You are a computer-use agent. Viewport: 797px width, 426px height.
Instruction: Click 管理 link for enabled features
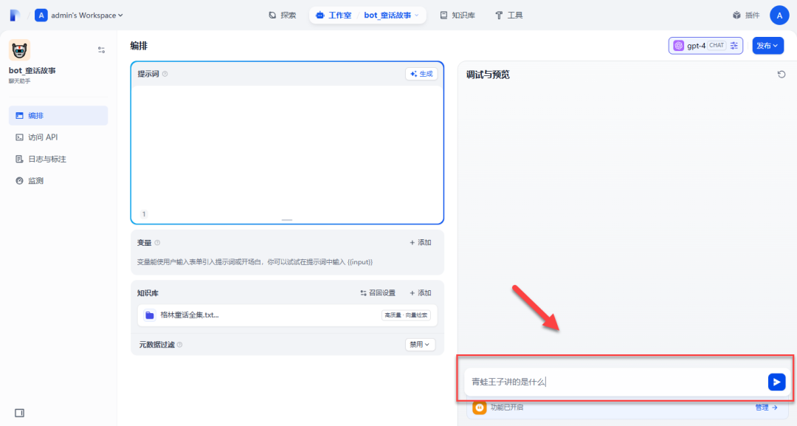pyautogui.click(x=766, y=408)
